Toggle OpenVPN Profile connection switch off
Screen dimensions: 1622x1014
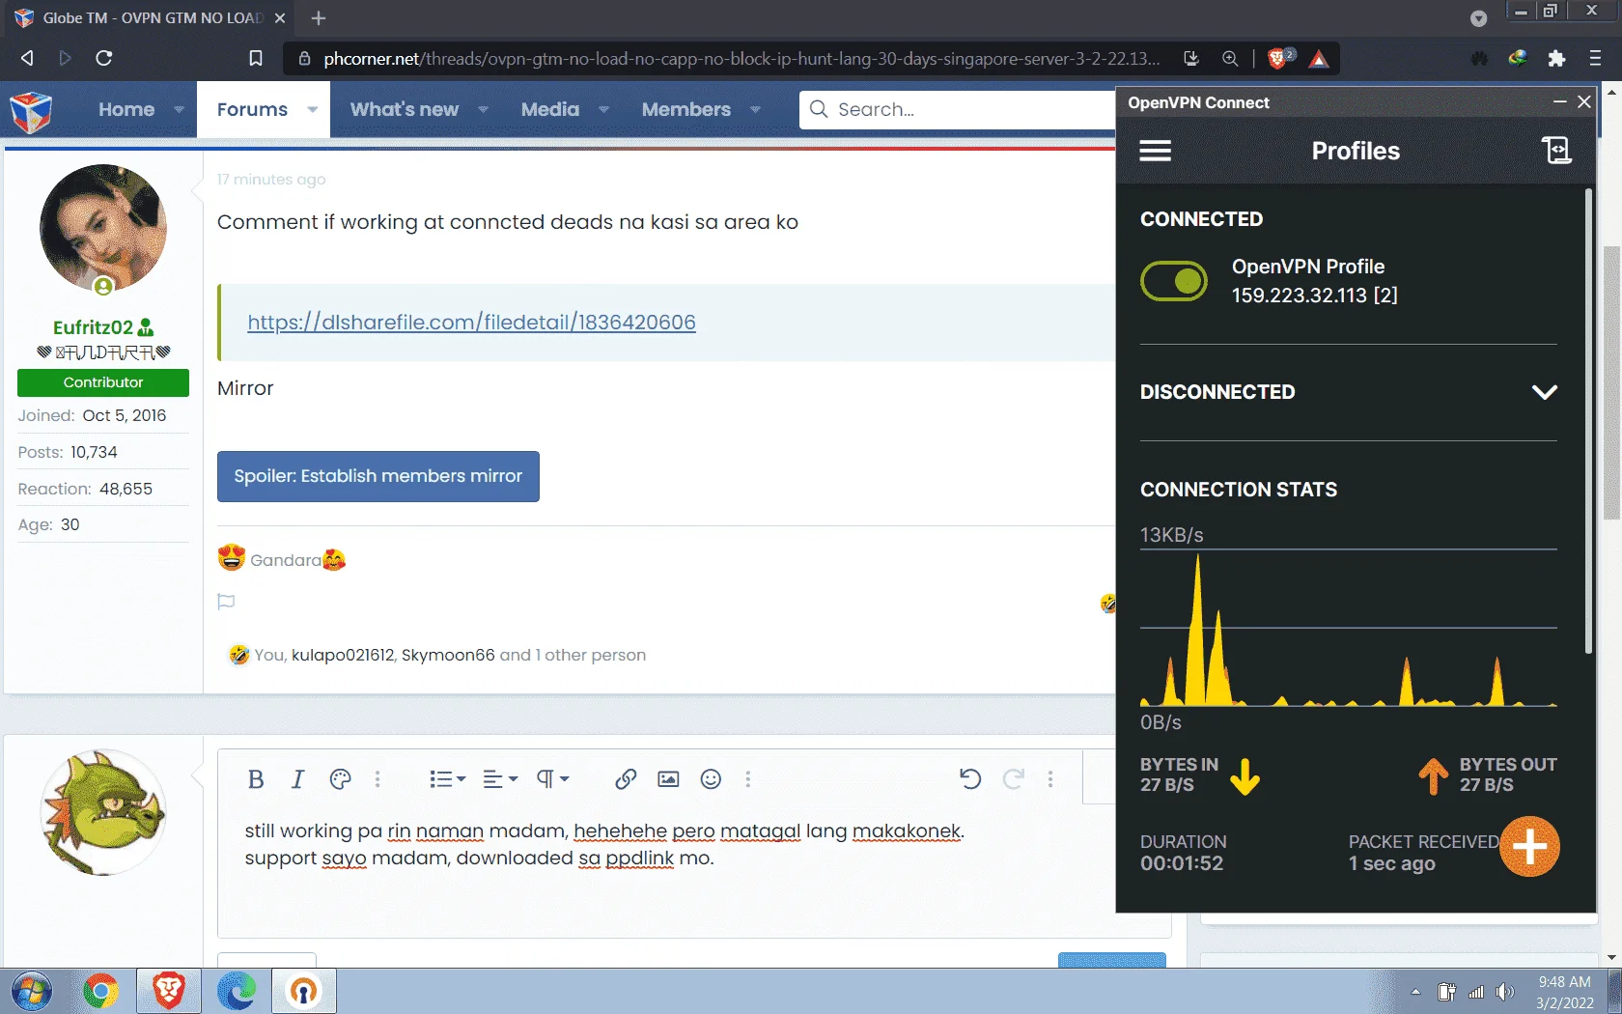click(x=1174, y=281)
